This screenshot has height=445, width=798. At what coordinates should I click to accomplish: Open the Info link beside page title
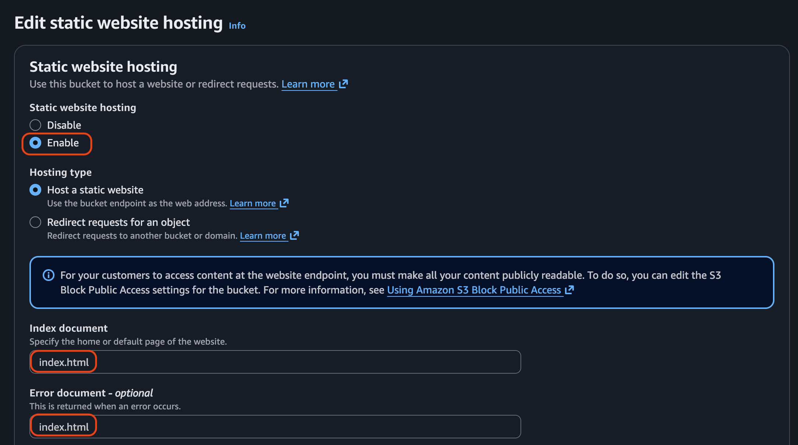(237, 26)
